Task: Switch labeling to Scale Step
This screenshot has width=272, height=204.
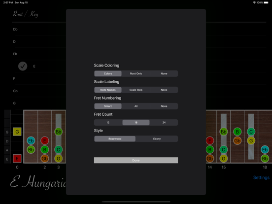Action: (x=136, y=90)
